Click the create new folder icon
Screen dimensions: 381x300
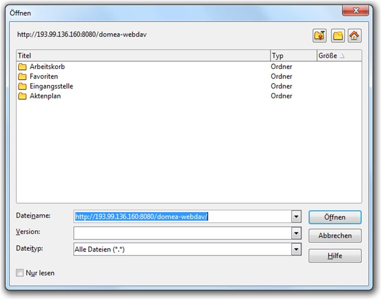[338, 35]
